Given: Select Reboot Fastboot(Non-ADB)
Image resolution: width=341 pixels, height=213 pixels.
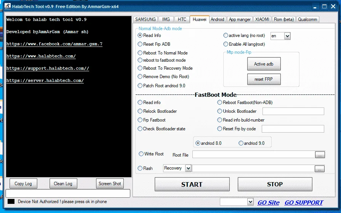Looking at the screenshot, I should tap(245, 102).
